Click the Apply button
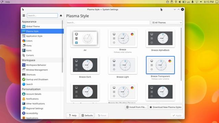 click(177, 115)
